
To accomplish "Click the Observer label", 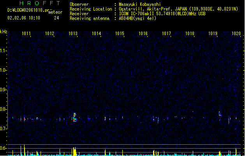I will [x=79, y=4].
